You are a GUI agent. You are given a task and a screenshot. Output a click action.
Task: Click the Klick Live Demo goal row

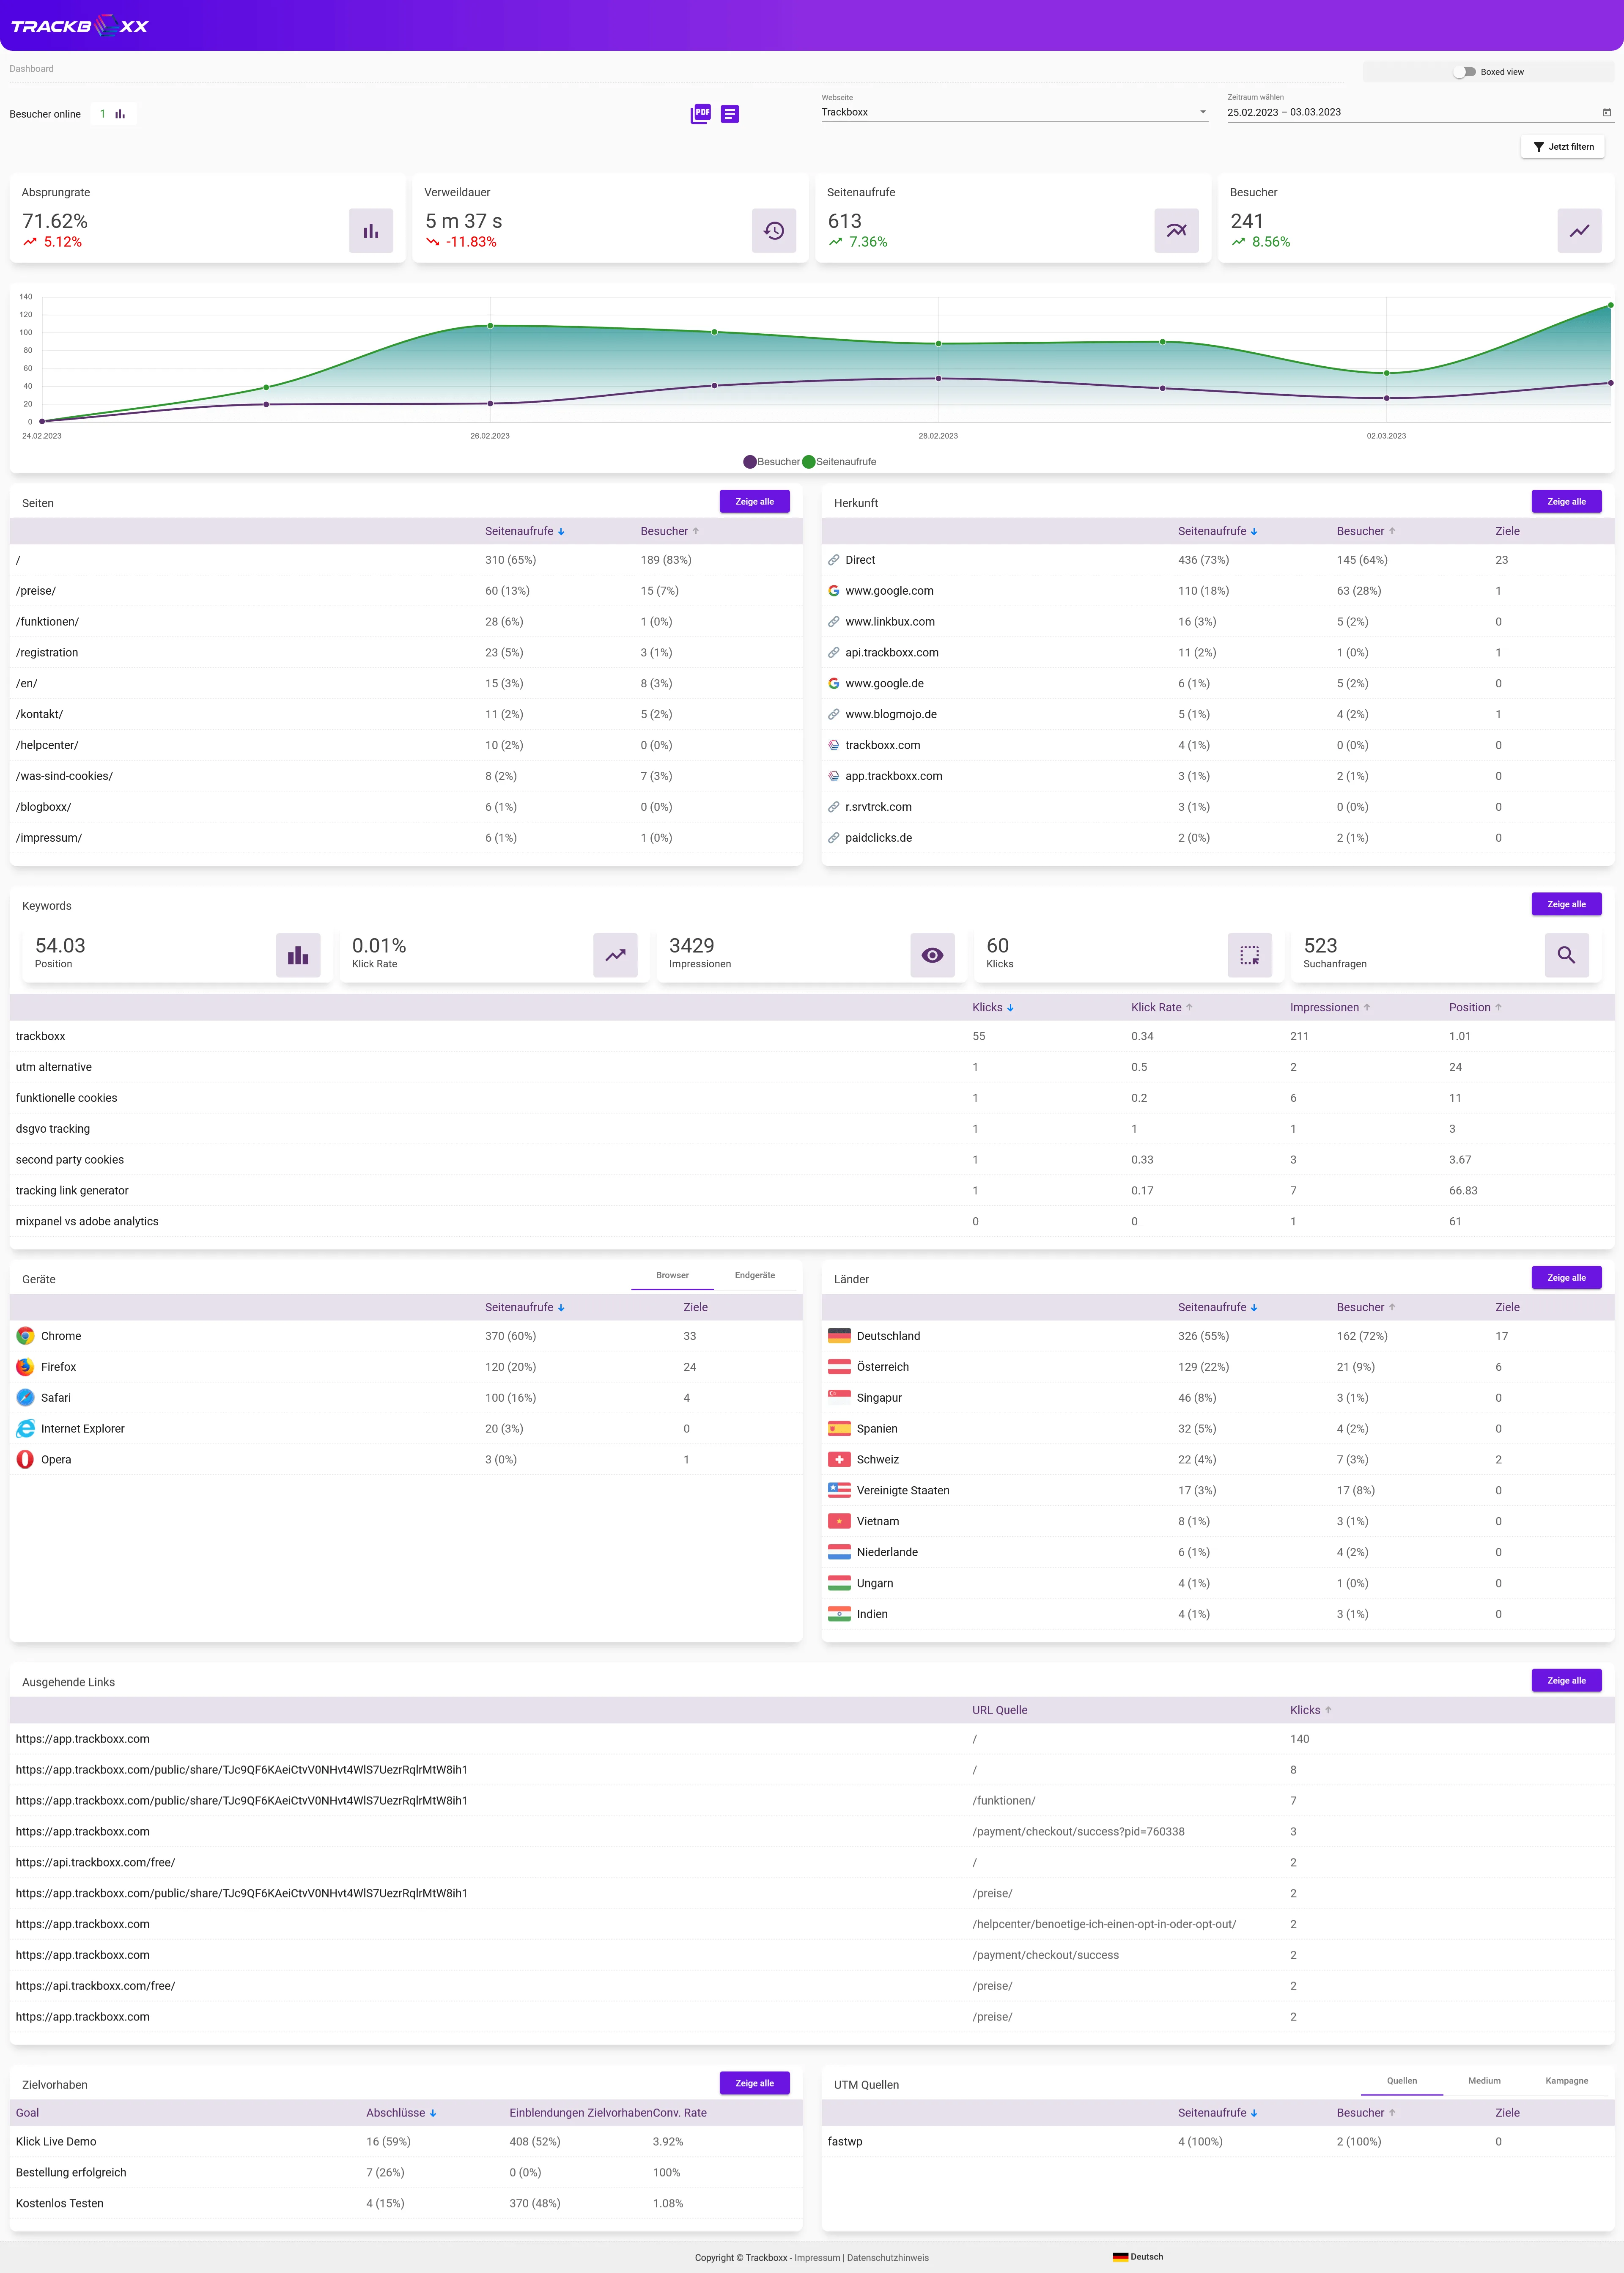(x=406, y=2141)
